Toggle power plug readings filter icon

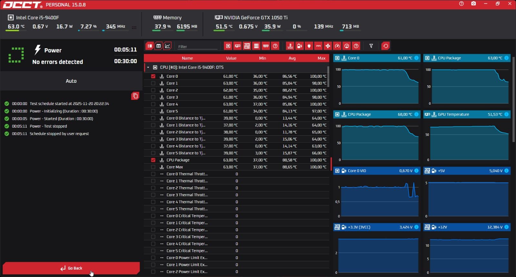309,46
